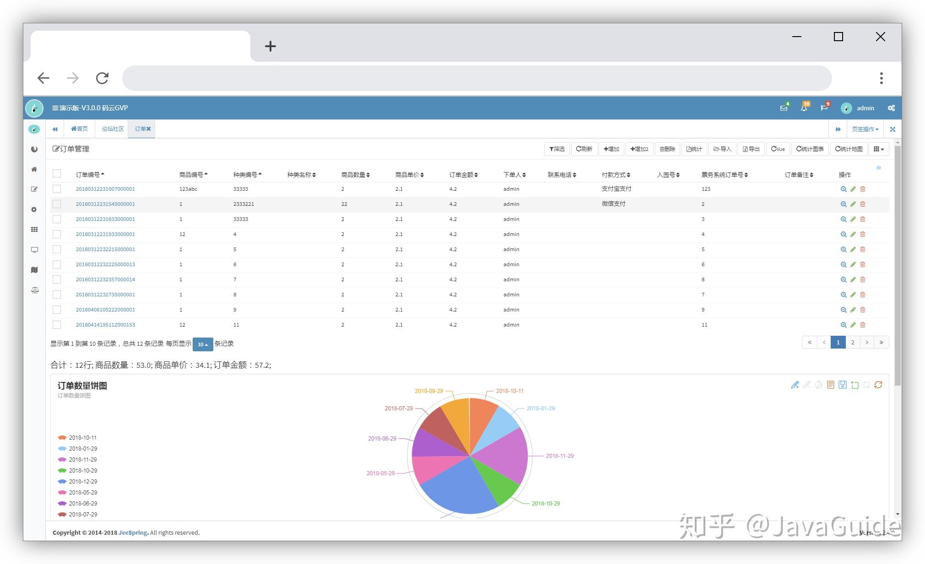Image resolution: width=925 pixels, height=564 pixels.
Task: Toggle the 2018-12-29 legend entry in pie chart
Action: click(83, 481)
